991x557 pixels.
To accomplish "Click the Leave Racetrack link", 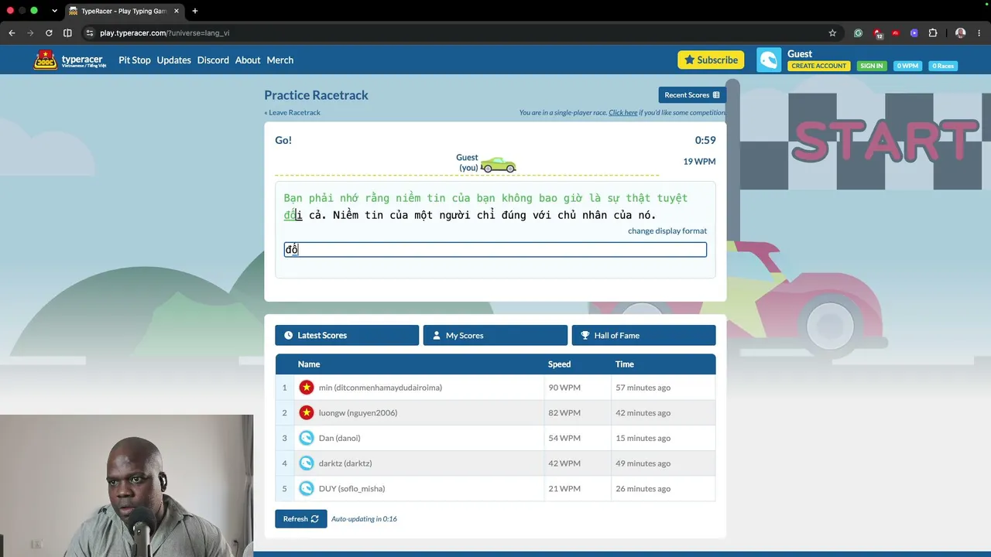I will point(292,113).
